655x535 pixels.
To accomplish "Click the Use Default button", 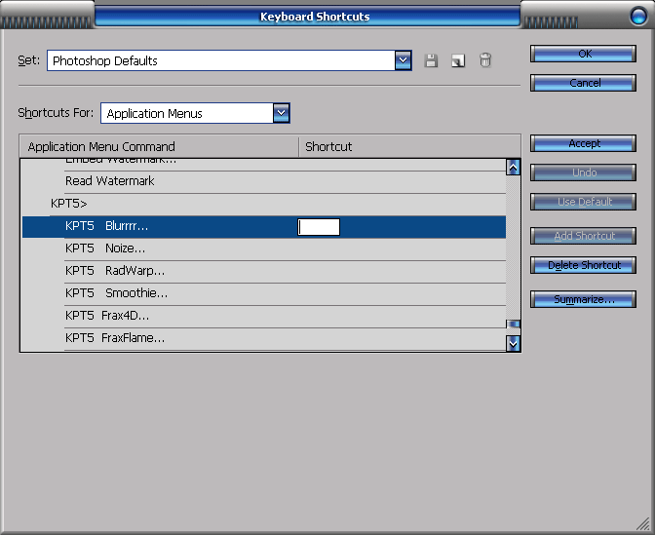I will click(x=583, y=202).
